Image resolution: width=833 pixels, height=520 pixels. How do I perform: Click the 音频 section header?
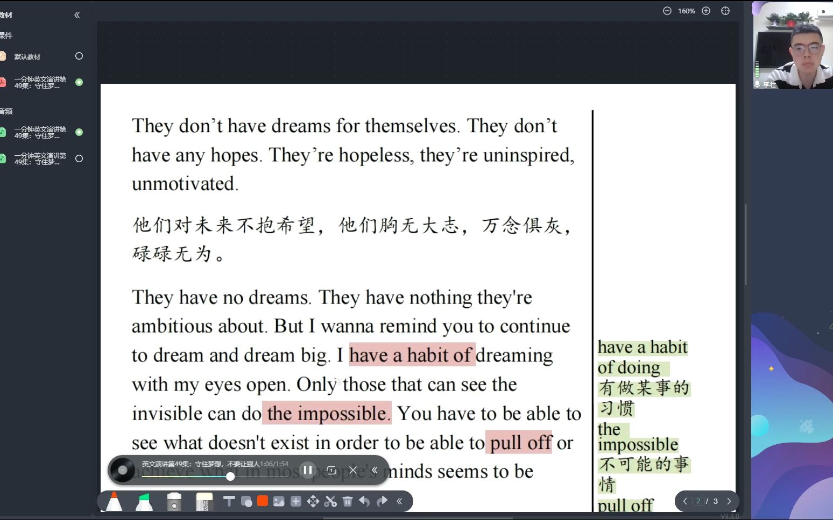coord(6,111)
